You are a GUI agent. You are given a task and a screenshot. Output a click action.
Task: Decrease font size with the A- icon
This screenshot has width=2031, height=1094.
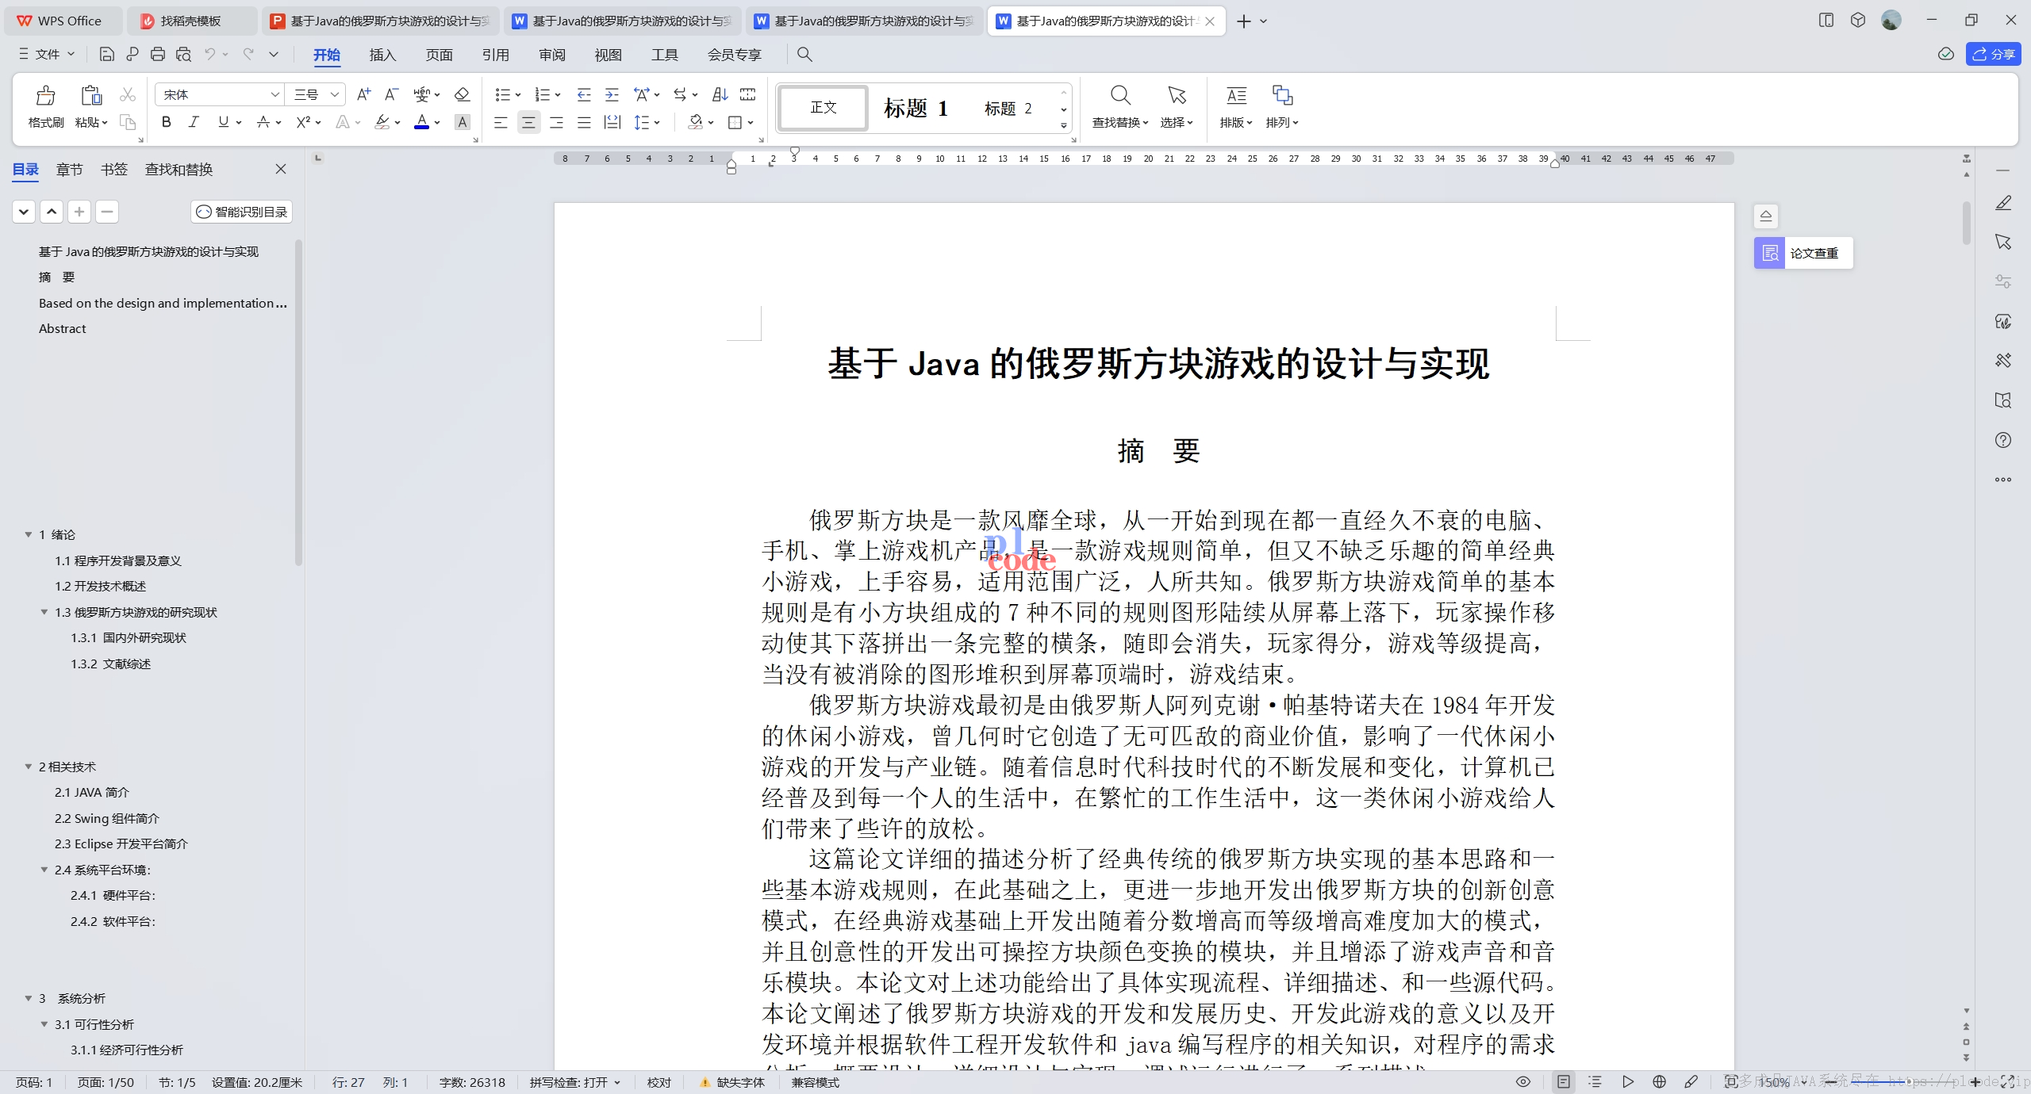[391, 94]
